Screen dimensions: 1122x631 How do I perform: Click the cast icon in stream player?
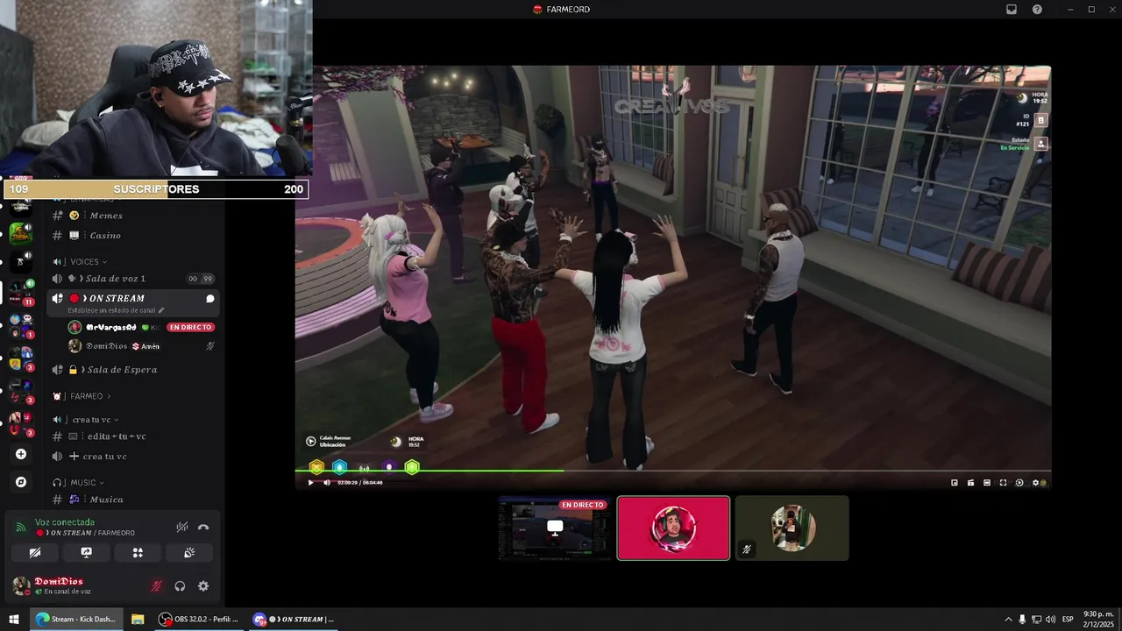pyautogui.click(x=970, y=483)
